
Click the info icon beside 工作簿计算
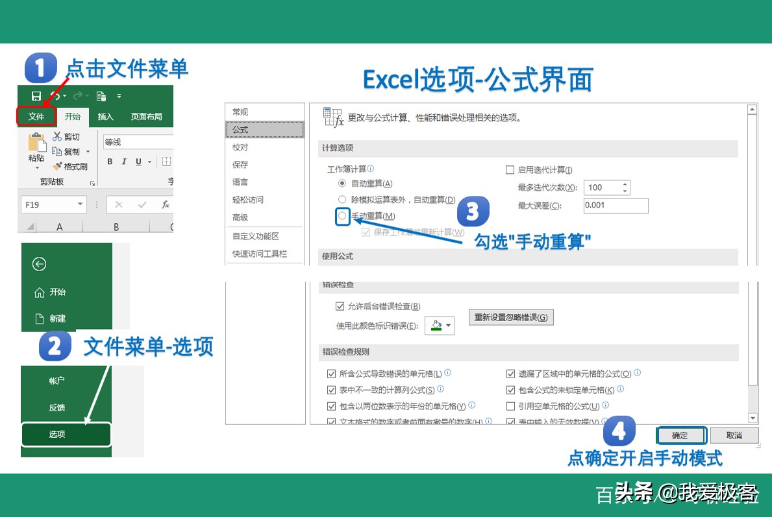pos(371,168)
